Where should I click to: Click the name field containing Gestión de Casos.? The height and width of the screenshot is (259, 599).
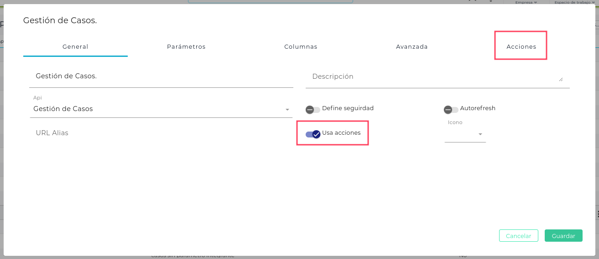160,76
